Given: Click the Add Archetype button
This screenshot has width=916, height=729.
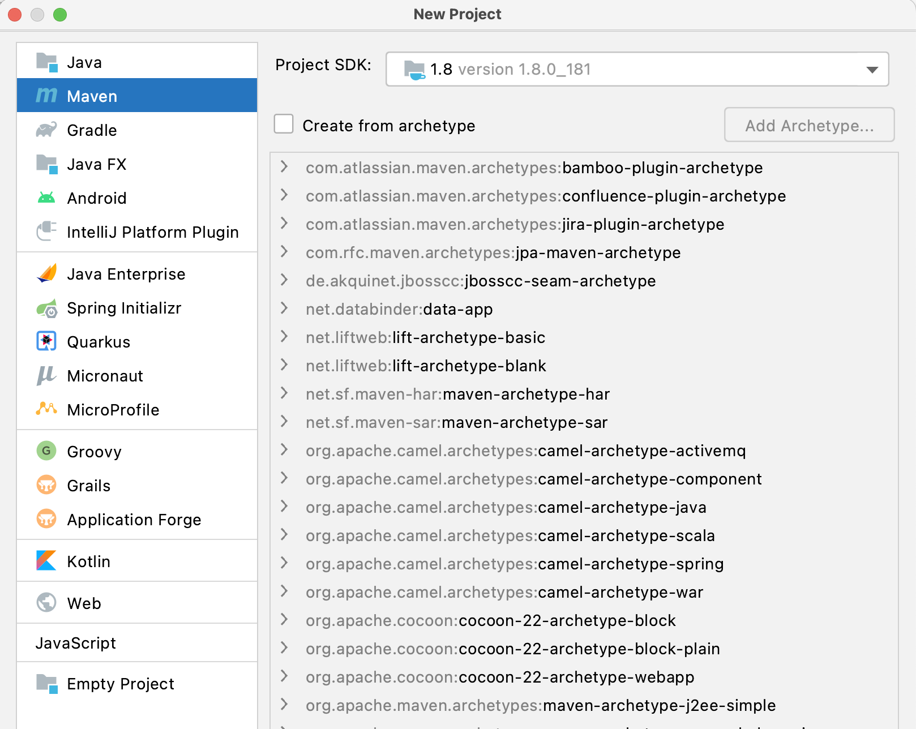Looking at the screenshot, I should click(809, 125).
